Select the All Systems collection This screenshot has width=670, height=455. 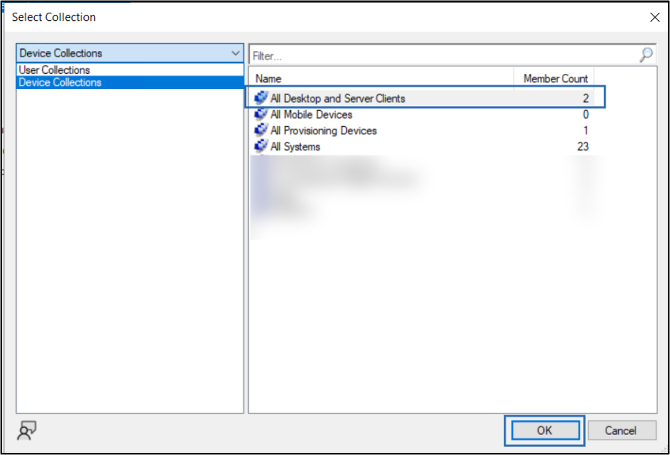[x=422, y=146]
